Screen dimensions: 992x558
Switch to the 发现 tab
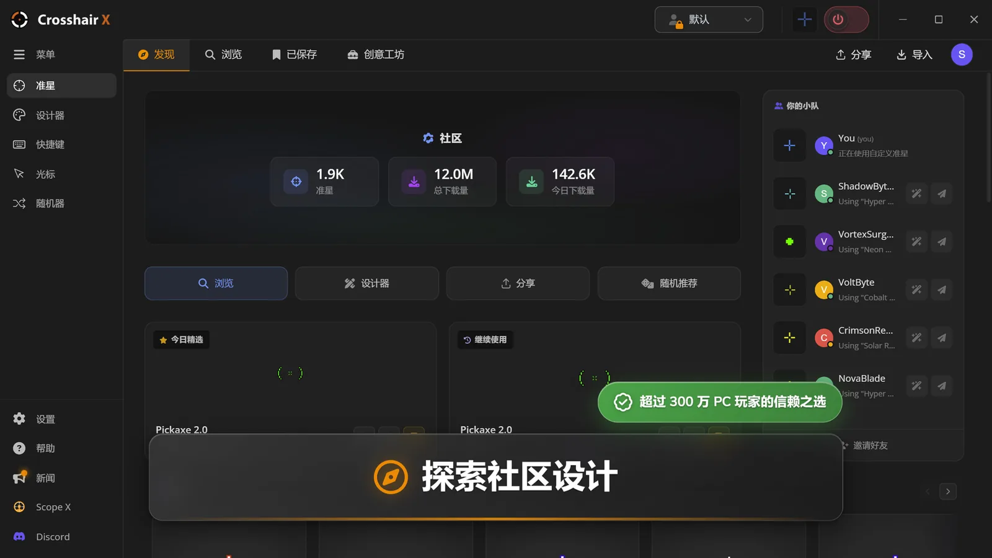pos(156,55)
